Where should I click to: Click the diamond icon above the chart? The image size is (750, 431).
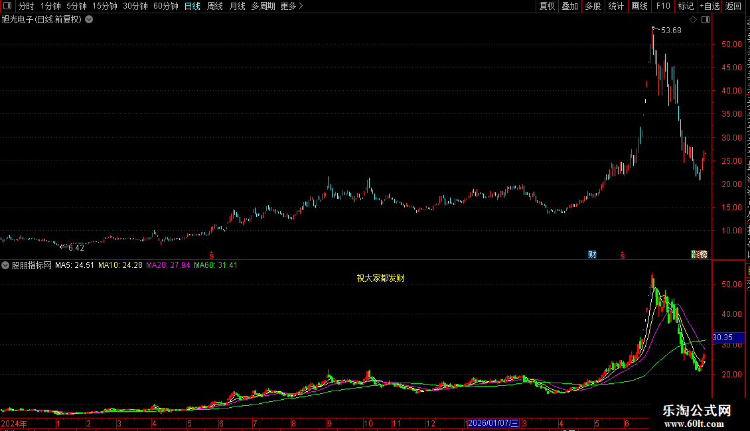coord(693,20)
